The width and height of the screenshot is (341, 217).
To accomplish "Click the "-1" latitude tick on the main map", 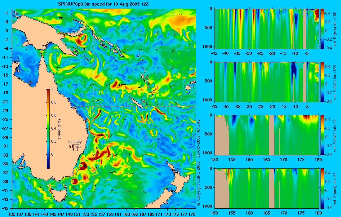I will [x=7, y=13].
